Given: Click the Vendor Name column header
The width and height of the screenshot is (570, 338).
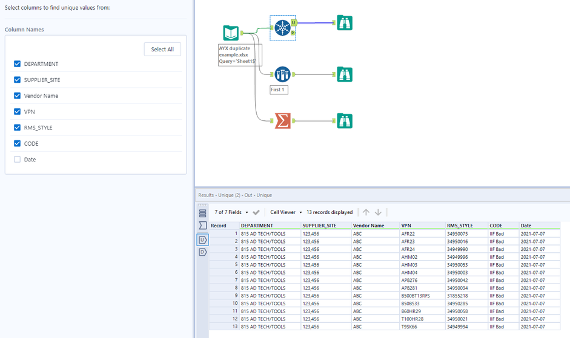Looking at the screenshot, I should [376, 226].
